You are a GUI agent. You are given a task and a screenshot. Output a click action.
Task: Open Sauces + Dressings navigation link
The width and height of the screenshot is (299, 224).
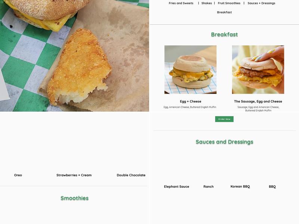pos(261,3)
